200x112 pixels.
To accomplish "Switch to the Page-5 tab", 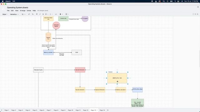I will pos(35,110).
